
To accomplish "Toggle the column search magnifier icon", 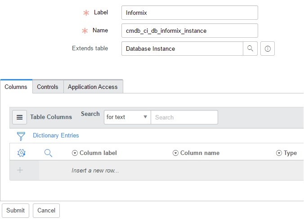I will pyautogui.click(x=48, y=153).
